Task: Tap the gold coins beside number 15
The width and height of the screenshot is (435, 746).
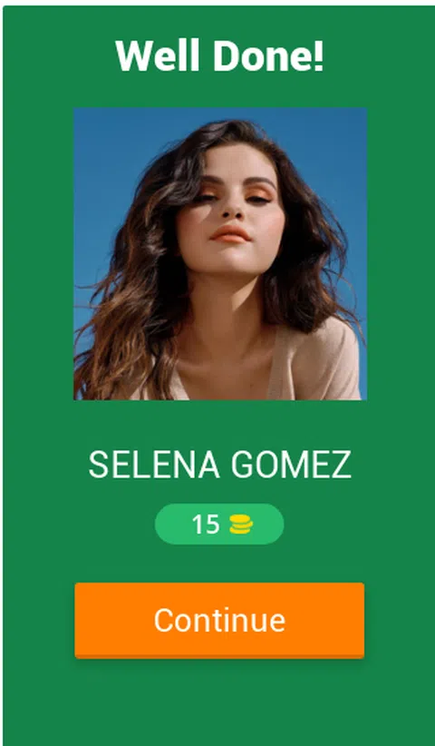Action: pos(241,525)
